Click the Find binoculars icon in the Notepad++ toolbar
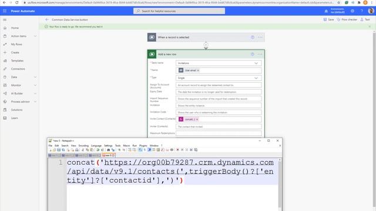 pos(108,150)
